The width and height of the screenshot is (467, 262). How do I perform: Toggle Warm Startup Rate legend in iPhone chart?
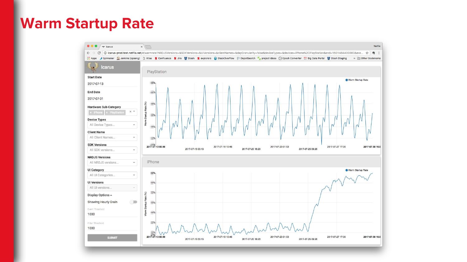coord(357,170)
